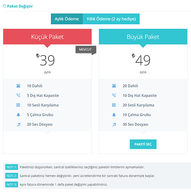Switch to Yıllık Ödeme (2 ay hediye) tab
191x193 pixels.
[x=111, y=19]
